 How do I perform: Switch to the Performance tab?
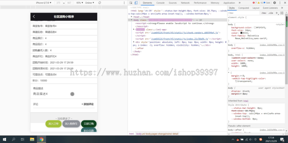[x=200, y=3]
